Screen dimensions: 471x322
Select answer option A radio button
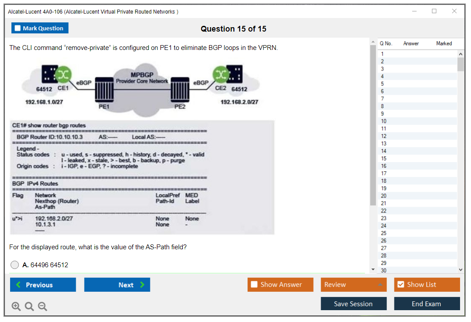pyautogui.click(x=15, y=265)
